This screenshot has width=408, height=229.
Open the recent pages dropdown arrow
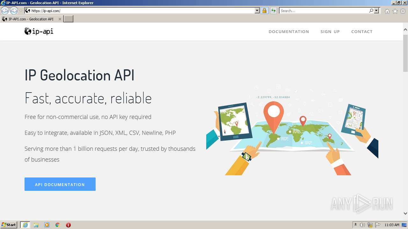tap(21, 11)
